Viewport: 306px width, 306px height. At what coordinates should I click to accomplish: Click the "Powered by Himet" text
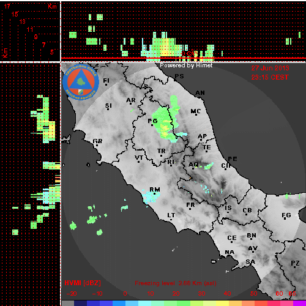(186, 65)
